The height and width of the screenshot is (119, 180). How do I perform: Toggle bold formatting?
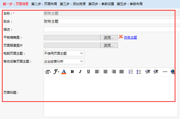coord(72,72)
